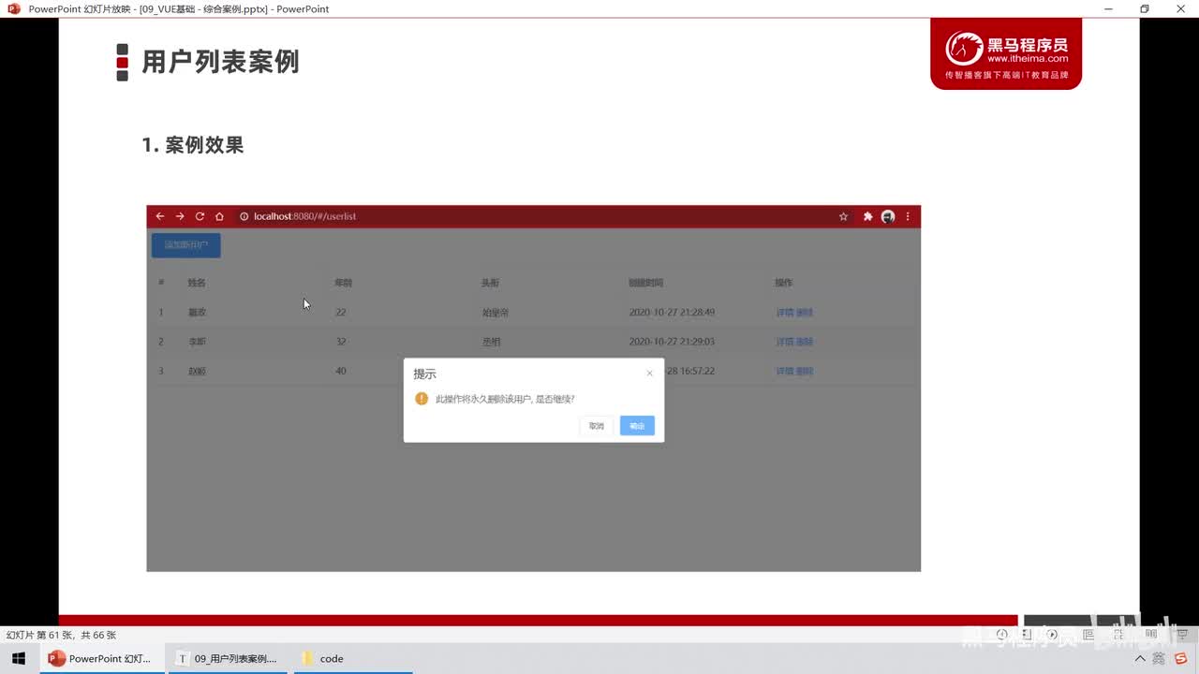Click the 黑马程序员 logo on slide
The width and height of the screenshot is (1199, 674).
[x=1006, y=54]
